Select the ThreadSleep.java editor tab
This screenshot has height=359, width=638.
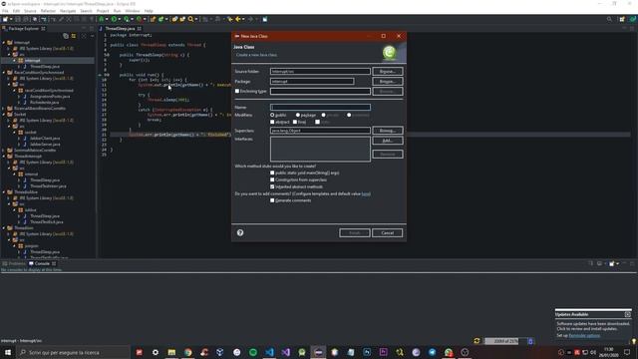click(x=120, y=29)
